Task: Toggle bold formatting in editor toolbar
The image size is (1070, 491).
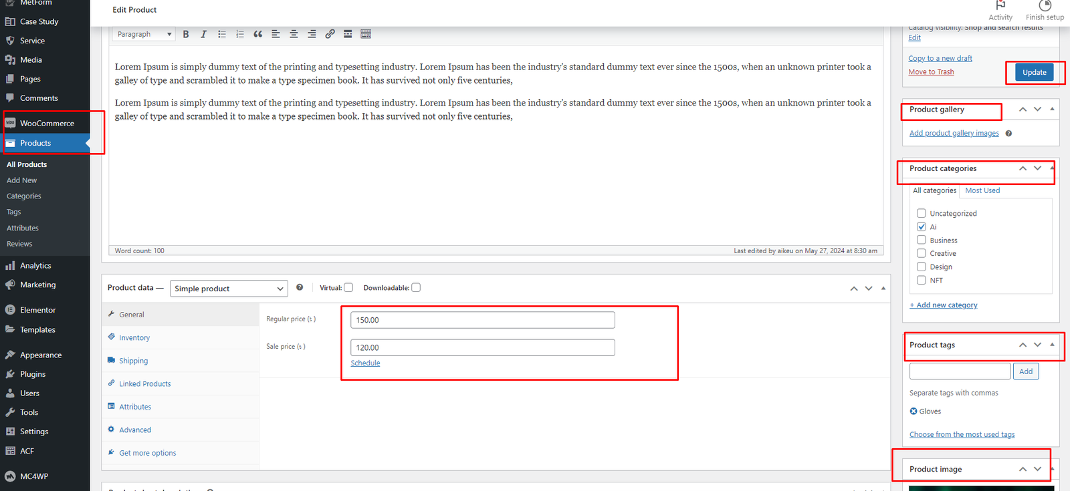Action: [x=186, y=34]
